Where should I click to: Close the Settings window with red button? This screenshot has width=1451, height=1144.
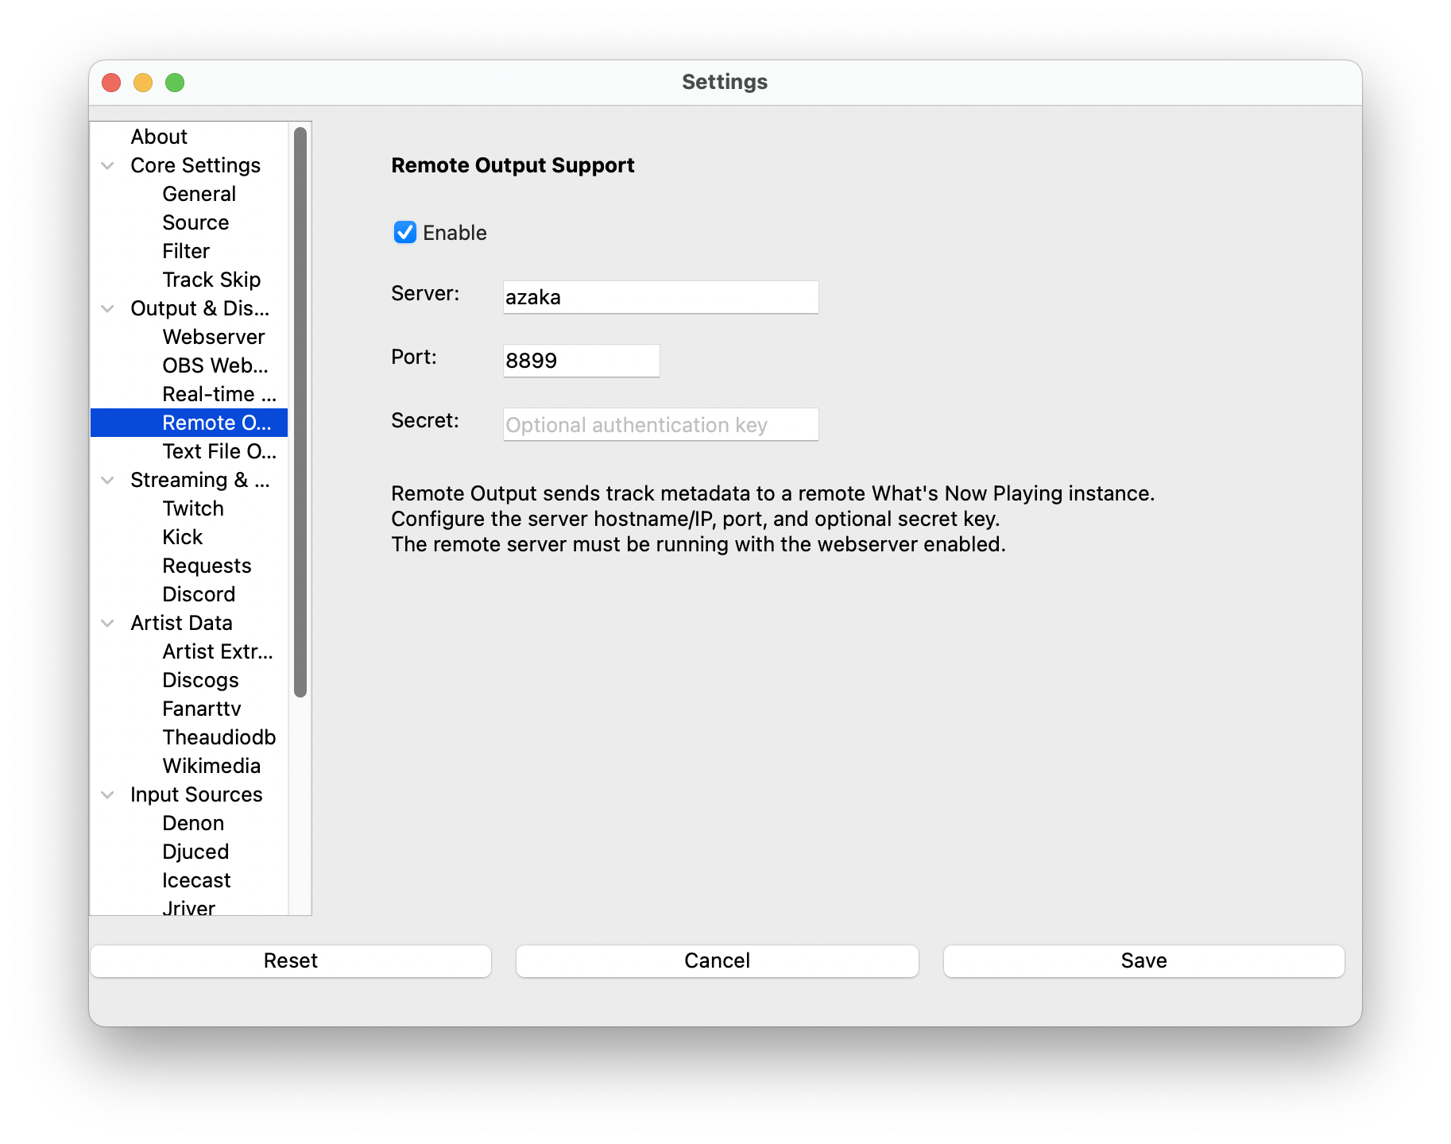tap(111, 83)
